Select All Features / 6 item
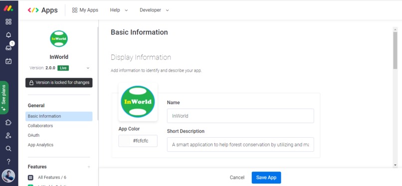 point(52,178)
